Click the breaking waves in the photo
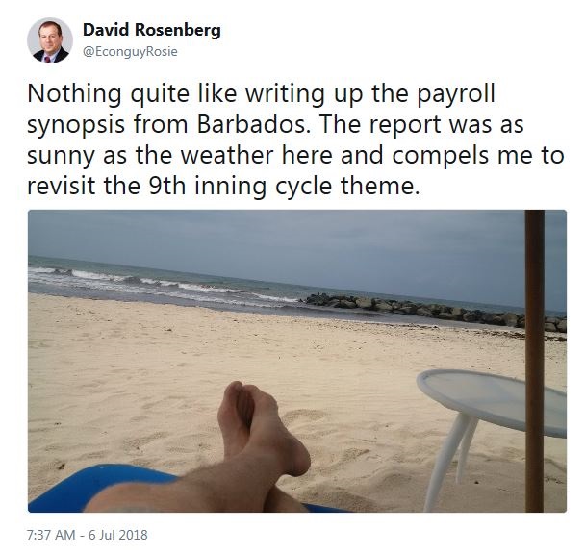Screen dimensions: 585x555 161,284
